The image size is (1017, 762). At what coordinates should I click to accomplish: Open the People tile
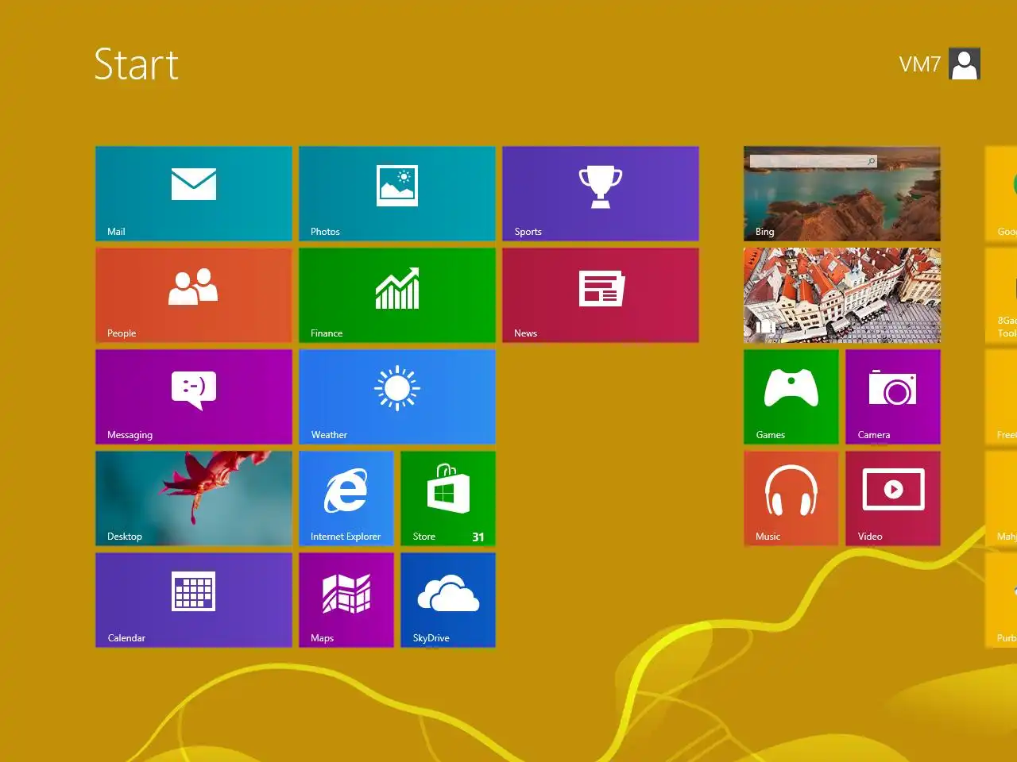[194, 295]
